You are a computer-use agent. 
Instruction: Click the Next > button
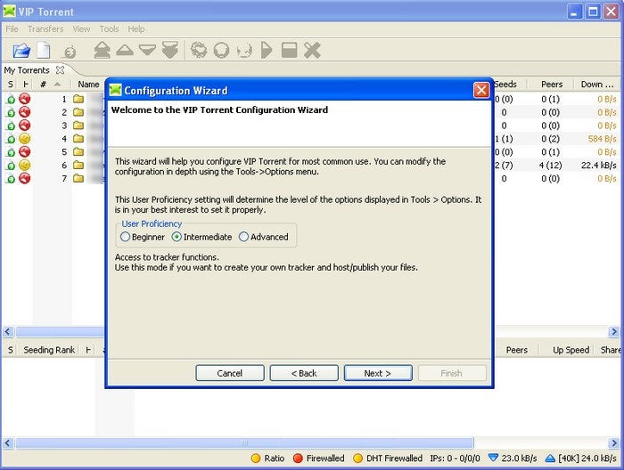pyautogui.click(x=378, y=373)
